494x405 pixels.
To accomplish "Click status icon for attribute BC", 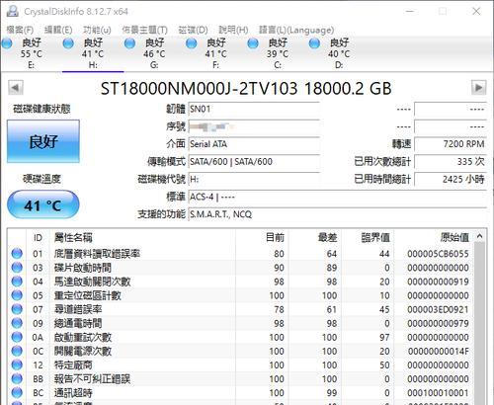I will (x=17, y=392).
